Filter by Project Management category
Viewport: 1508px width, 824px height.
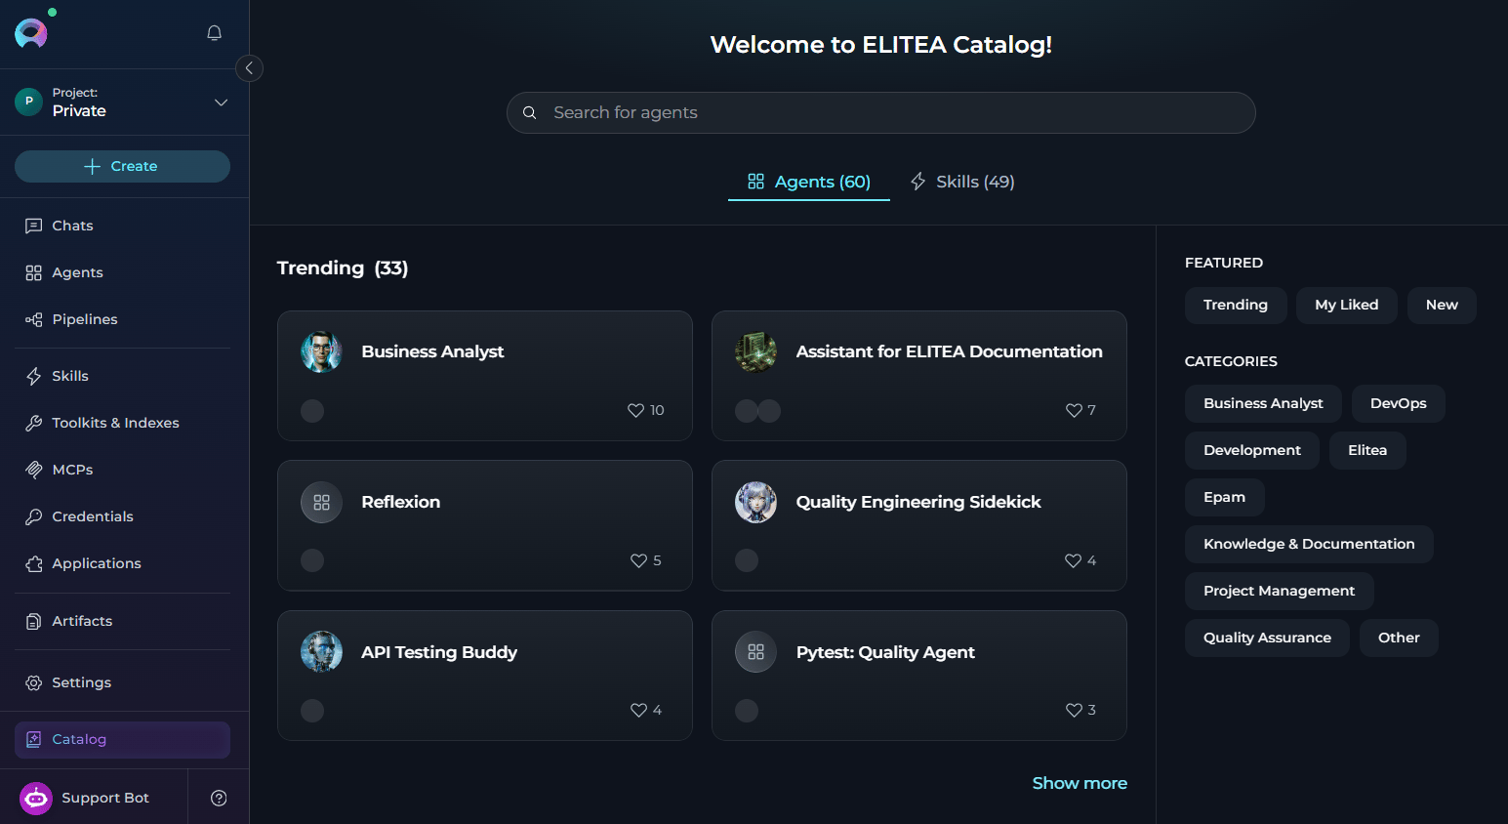coord(1279,591)
